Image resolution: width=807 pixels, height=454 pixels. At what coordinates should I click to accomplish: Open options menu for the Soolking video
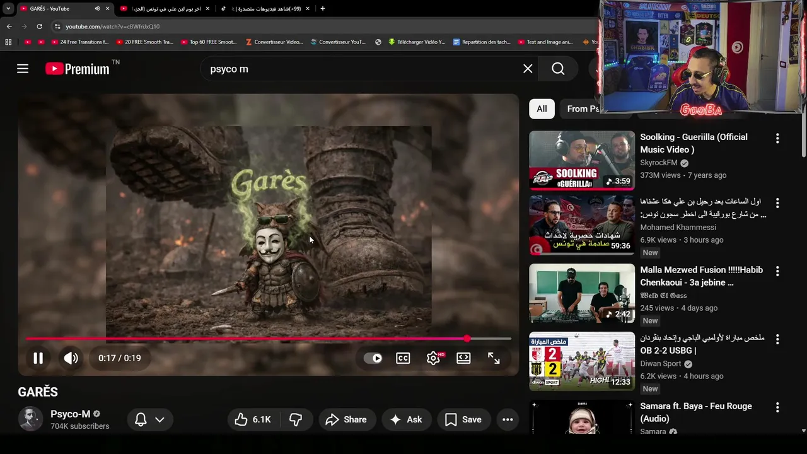777,138
